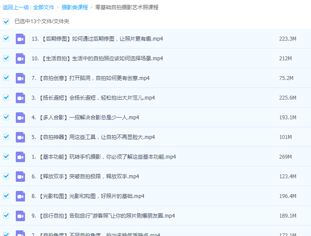Uncheck the select-all checkbox beside 已选中13个文件

coord(6,21)
